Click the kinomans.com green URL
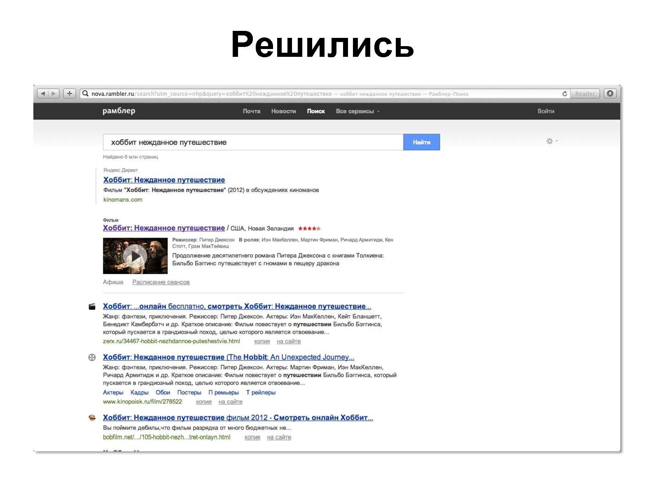This screenshot has width=654, height=490. tap(123, 200)
